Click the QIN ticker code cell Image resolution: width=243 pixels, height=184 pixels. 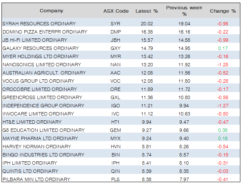pyautogui.click(x=116, y=171)
